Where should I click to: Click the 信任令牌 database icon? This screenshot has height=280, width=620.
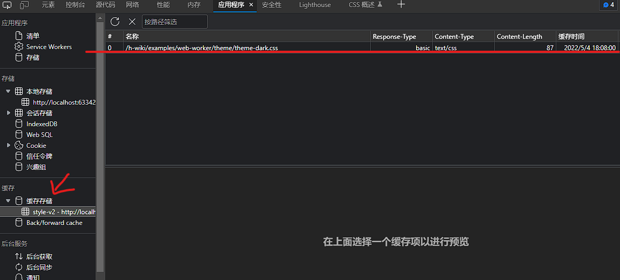18,156
